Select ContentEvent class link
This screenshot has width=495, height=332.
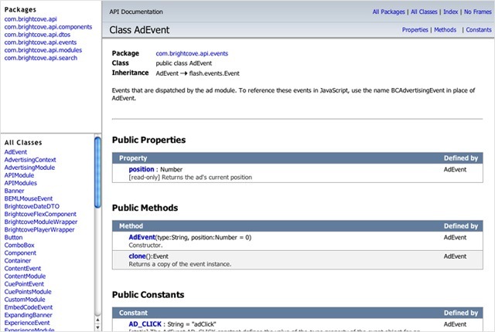coord(22,269)
